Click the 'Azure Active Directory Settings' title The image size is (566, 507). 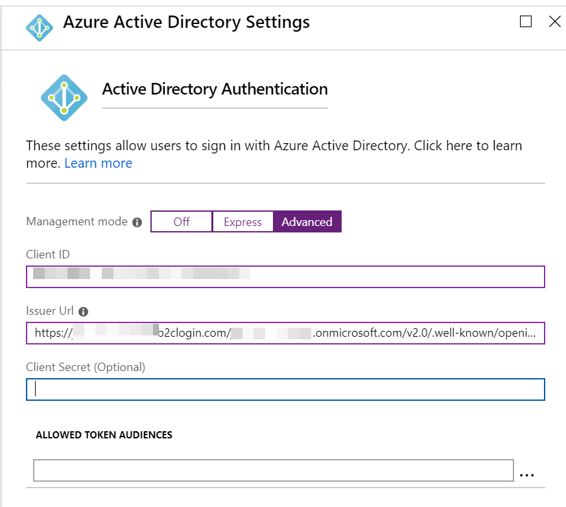186,23
